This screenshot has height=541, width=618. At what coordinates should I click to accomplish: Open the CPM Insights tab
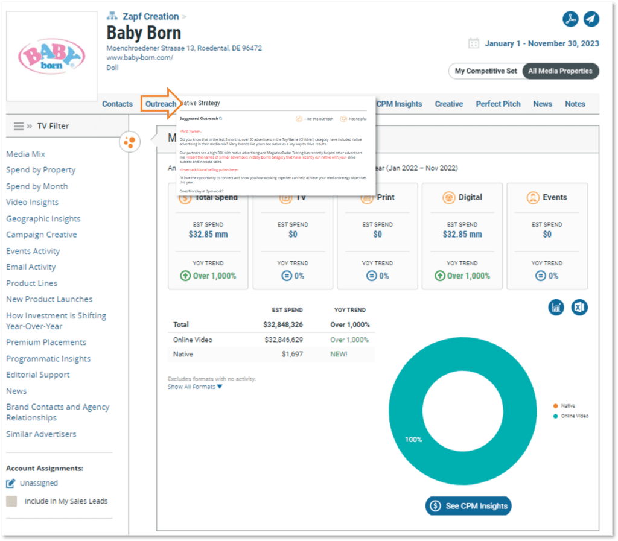click(399, 104)
